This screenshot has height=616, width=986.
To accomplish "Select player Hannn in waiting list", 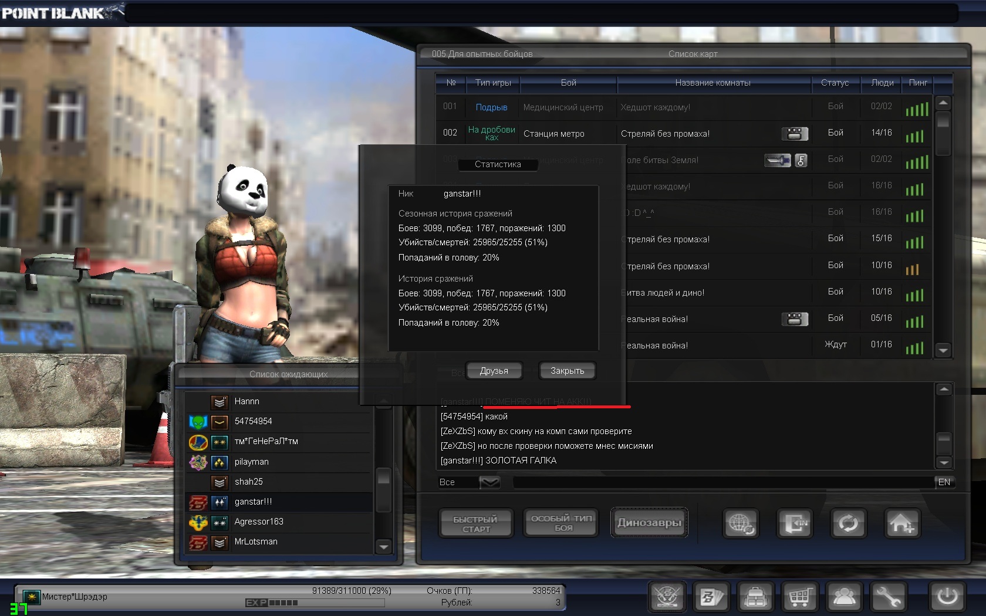I will (x=279, y=402).
